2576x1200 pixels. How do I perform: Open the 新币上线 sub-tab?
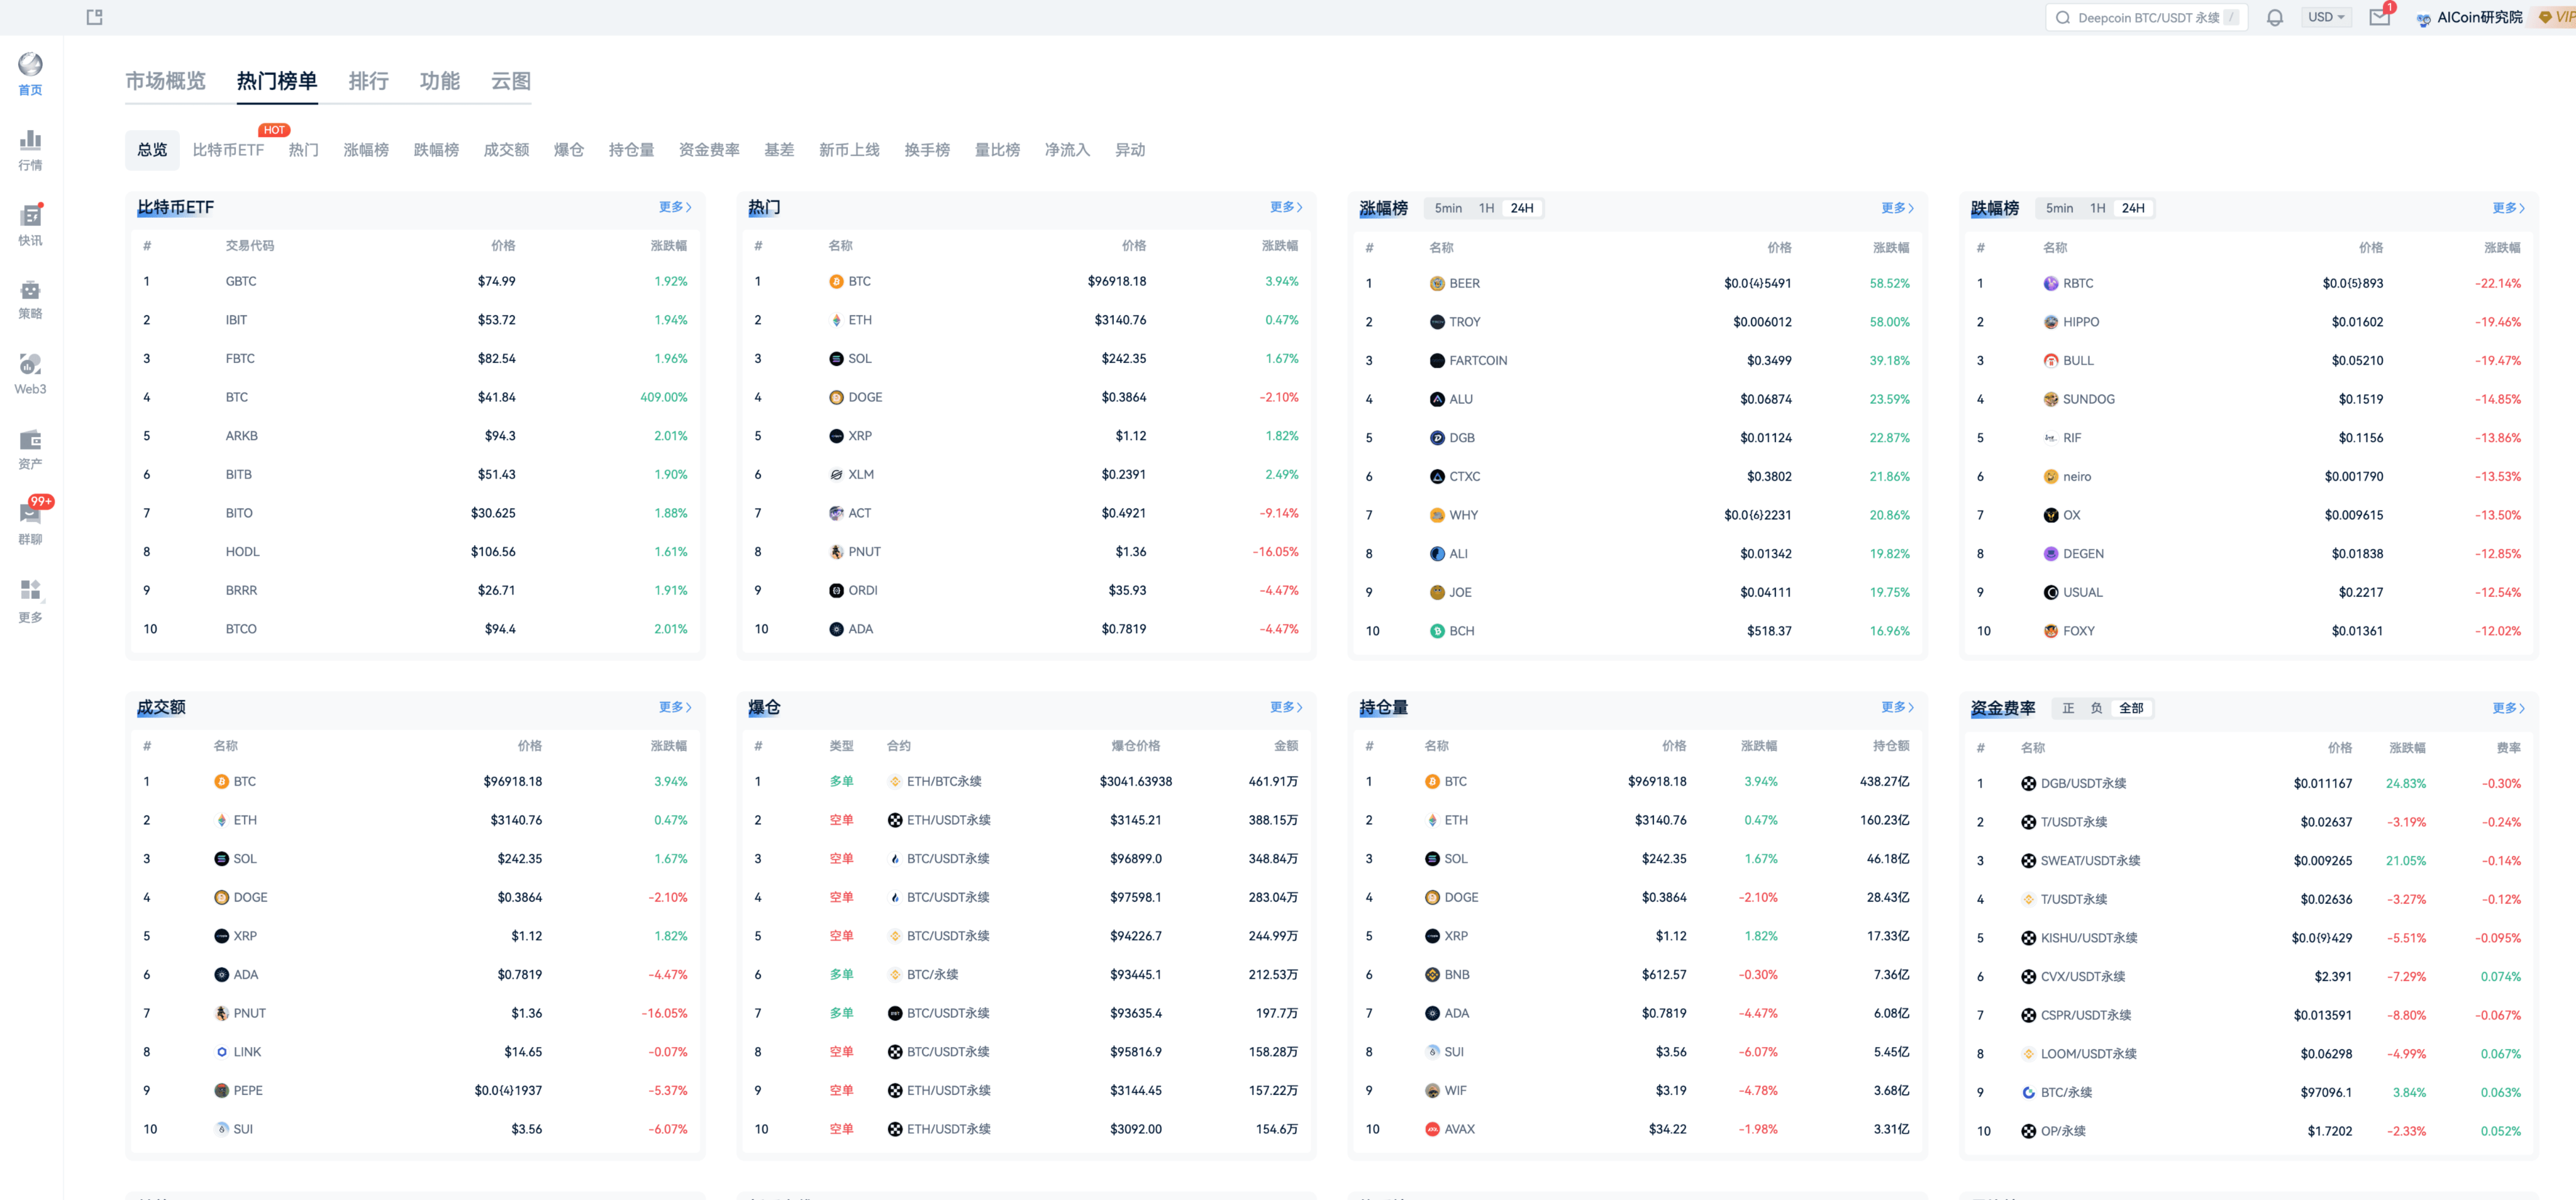[x=849, y=150]
